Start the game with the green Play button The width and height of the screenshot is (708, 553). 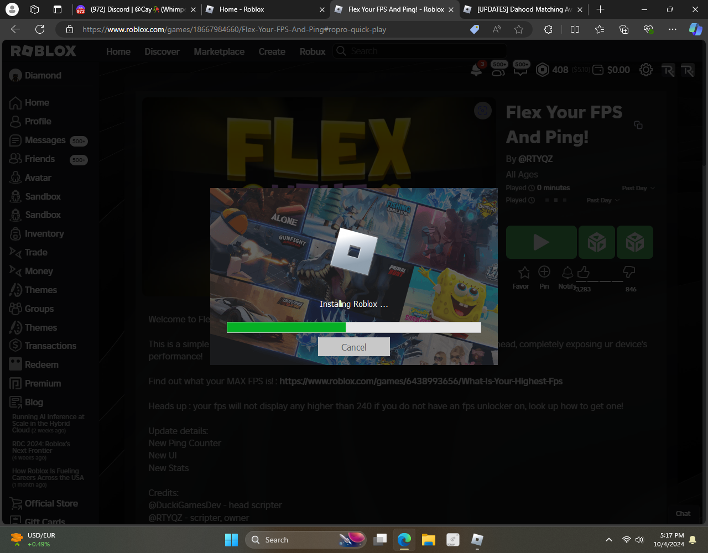coord(541,242)
